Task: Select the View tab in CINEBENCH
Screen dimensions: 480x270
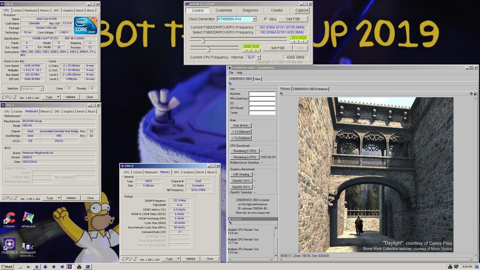Action: pos(257,79)
